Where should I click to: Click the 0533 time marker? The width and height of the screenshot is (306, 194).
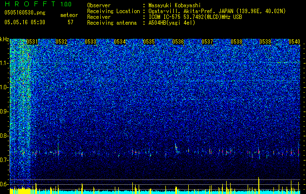(x=90, y=42)
